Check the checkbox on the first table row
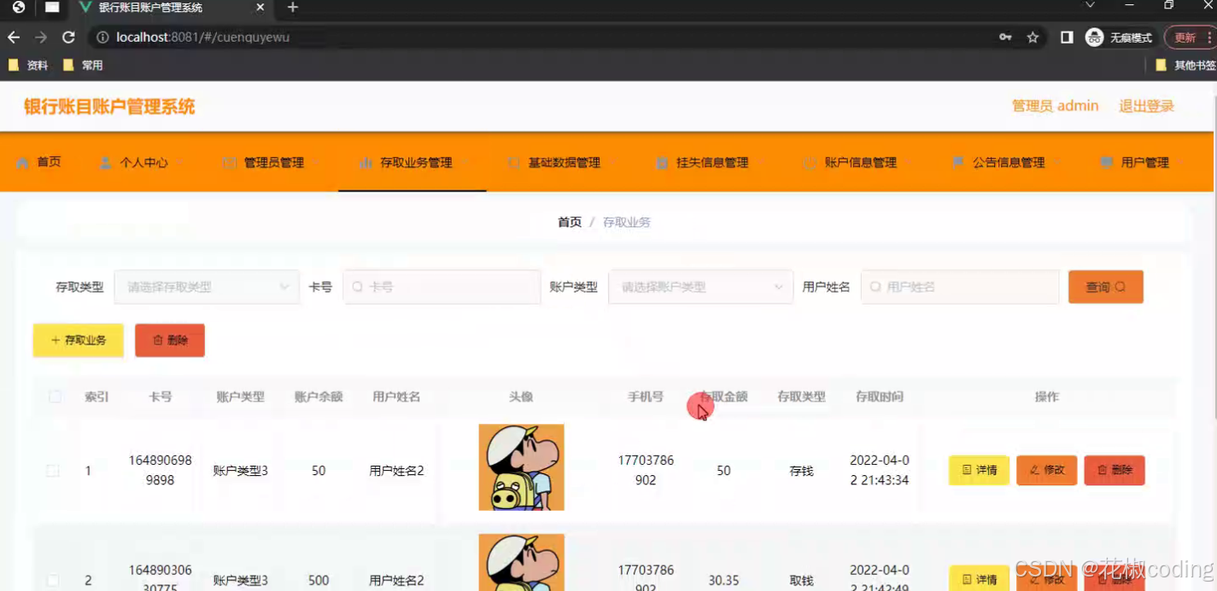This screenshot has height=591, width=1217. [x=52, y=470]
